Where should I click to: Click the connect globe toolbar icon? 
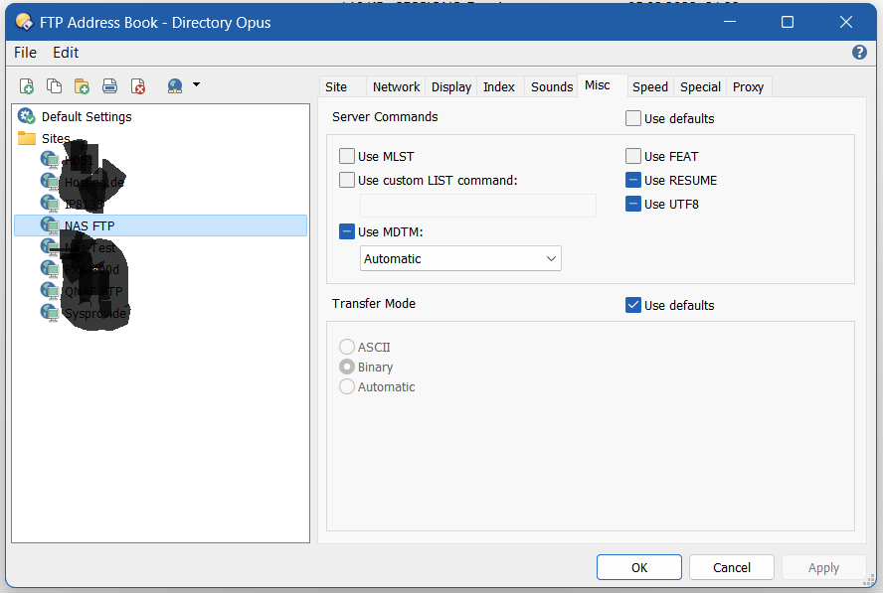(175, 86)
